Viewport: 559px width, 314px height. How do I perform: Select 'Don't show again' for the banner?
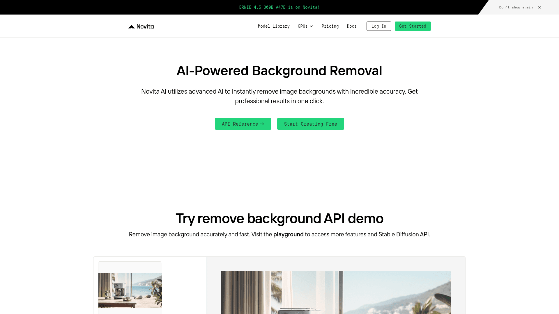(x=516, y=7)
